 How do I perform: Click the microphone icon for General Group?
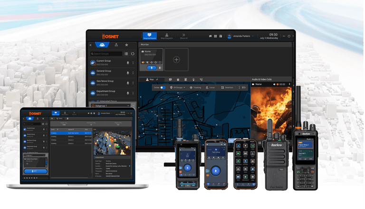click(x=128, y=73)
